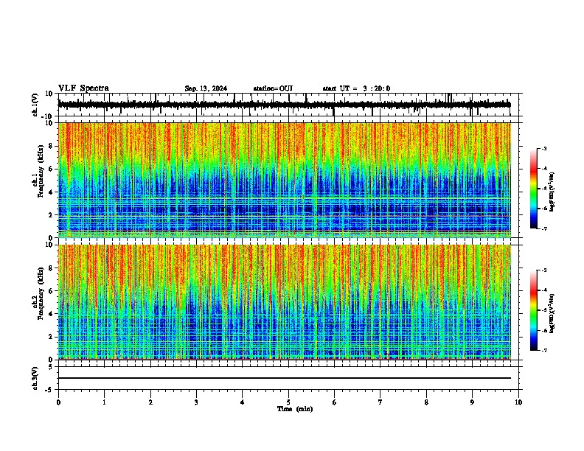
Task: Click the ch.2 "Frequency (kHz)" axis label
Action: pos(41,293)
